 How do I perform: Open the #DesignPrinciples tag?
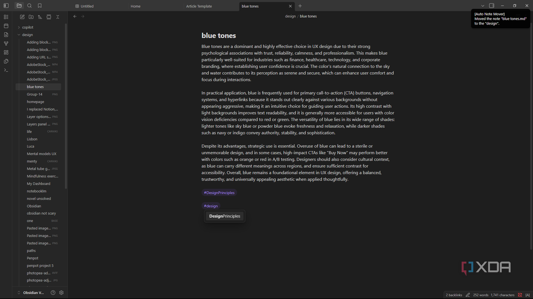219,193
